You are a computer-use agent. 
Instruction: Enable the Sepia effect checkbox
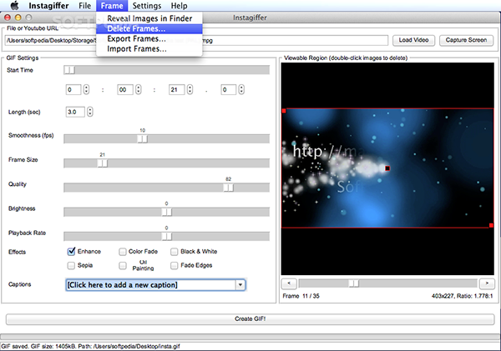71,265
